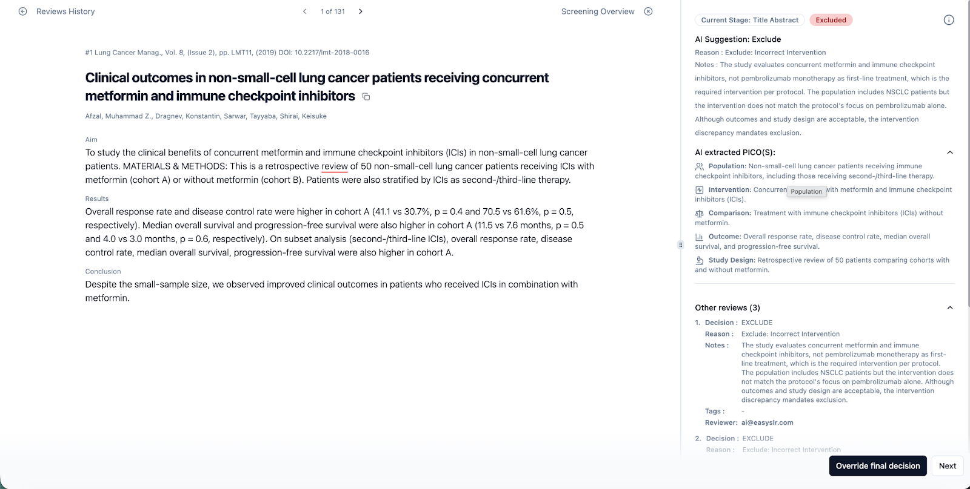The width and height of the screenshot is (970, 489).
Task: Click the back arrow beside Reviews History
Action: (23, 11)
